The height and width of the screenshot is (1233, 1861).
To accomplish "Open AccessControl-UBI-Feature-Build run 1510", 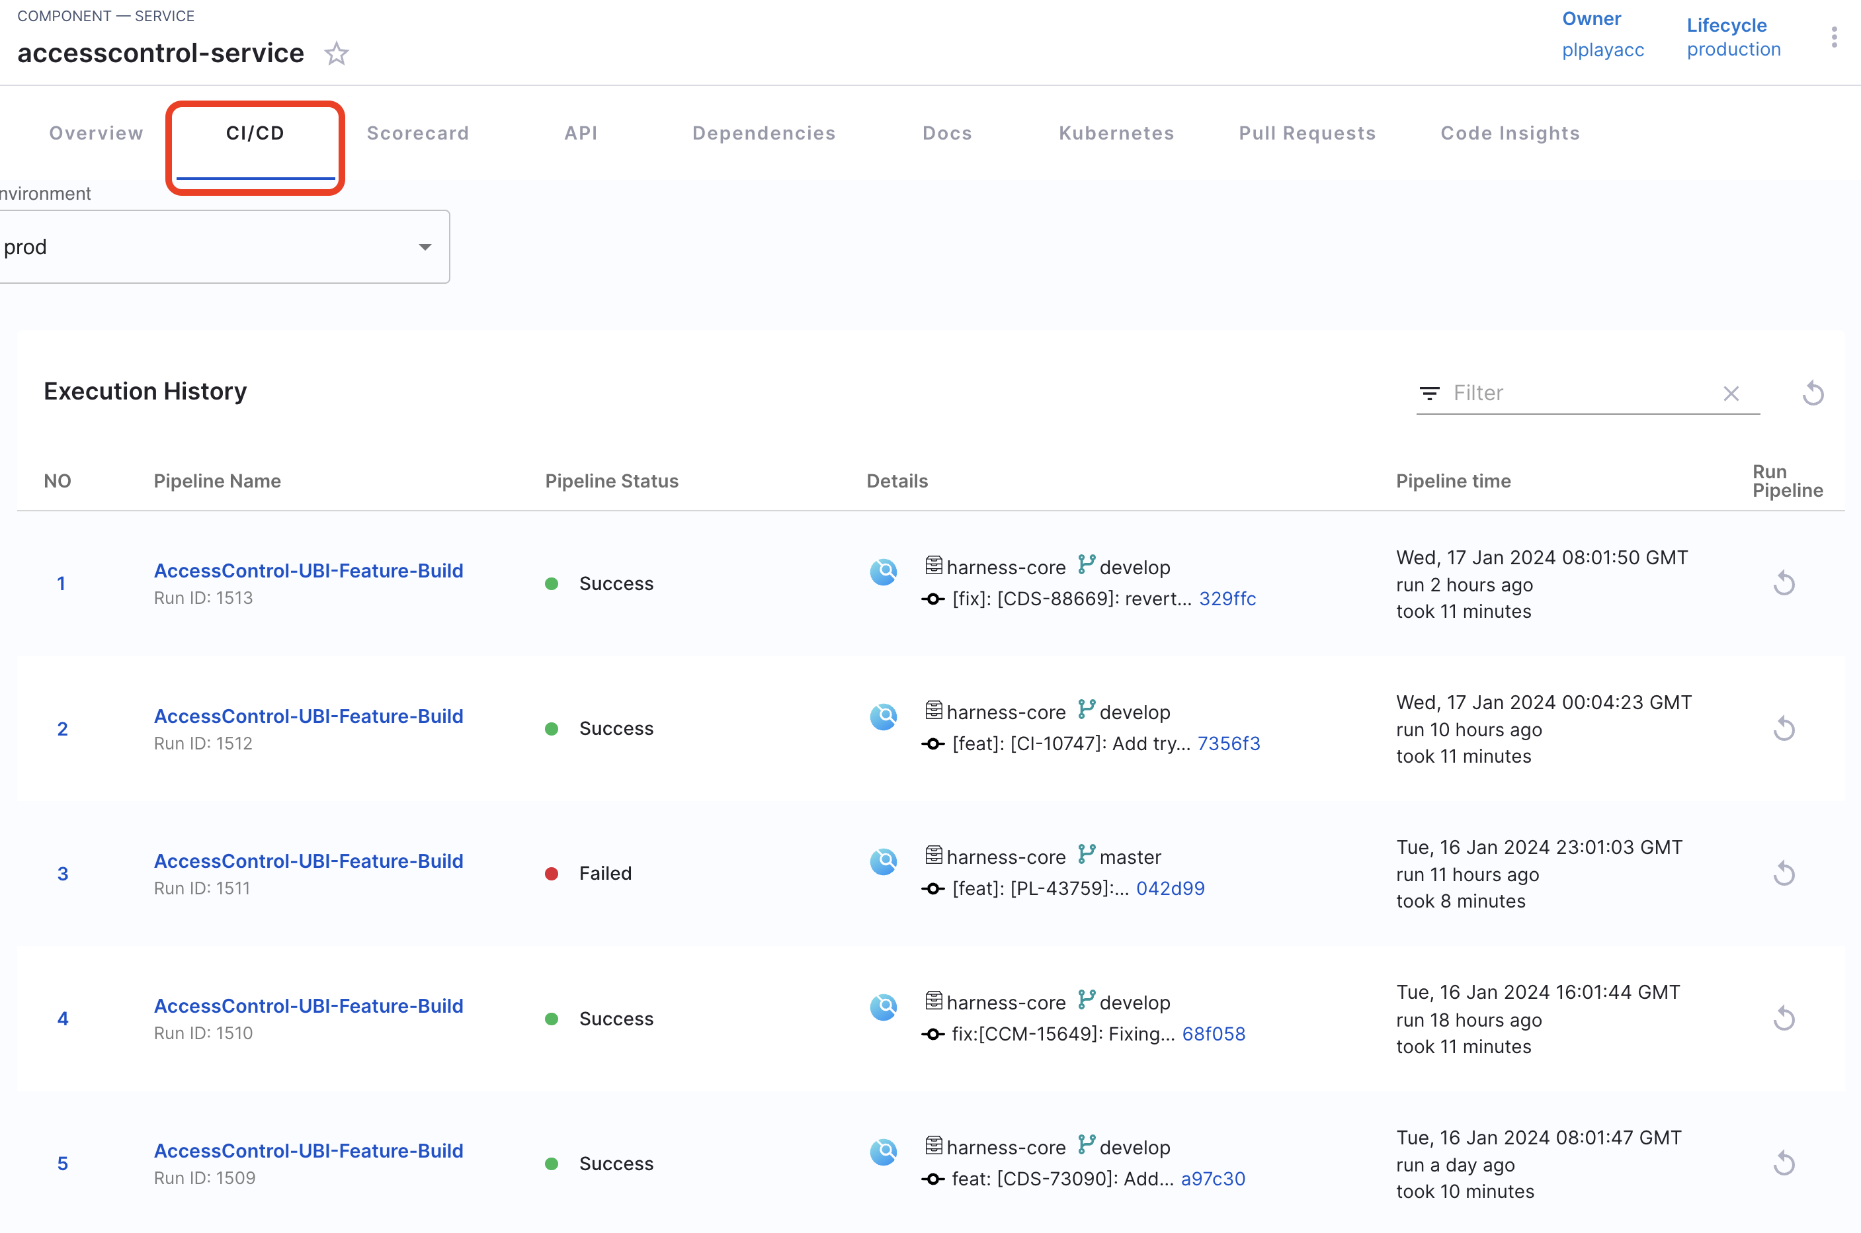I will pyautogui.click(x=308, y=1005).
